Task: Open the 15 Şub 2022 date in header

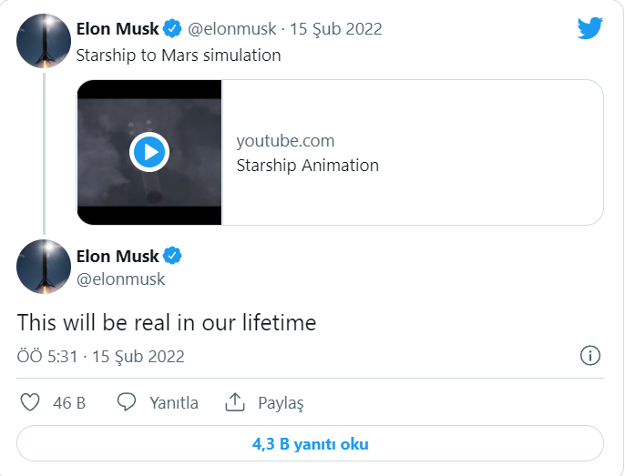Action: pos(336,29)
